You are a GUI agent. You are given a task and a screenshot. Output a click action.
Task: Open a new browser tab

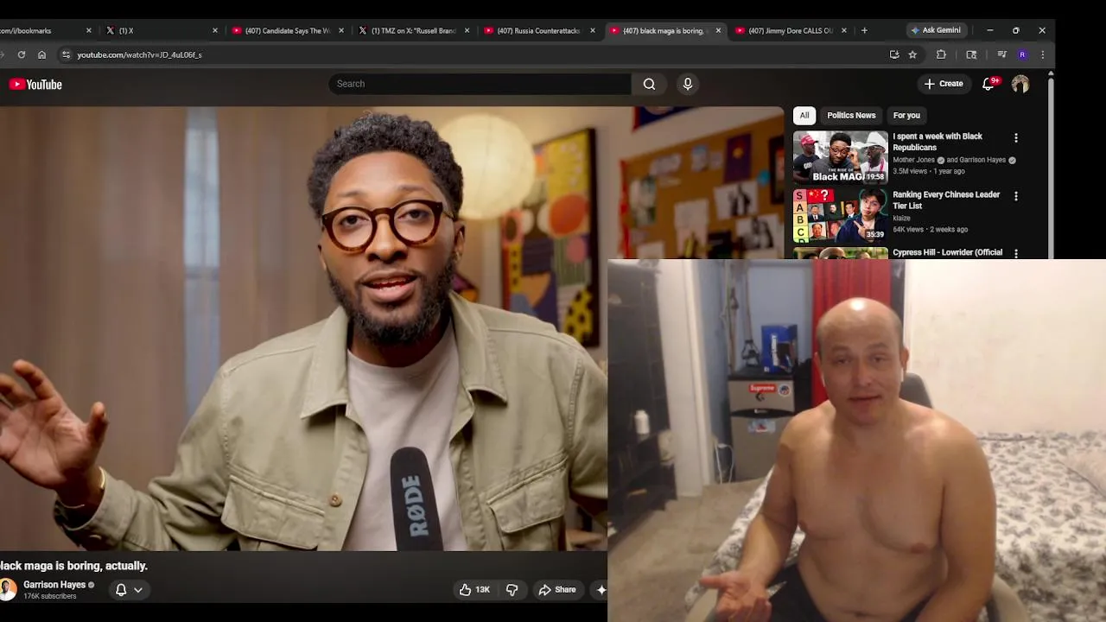pos(864,30)
